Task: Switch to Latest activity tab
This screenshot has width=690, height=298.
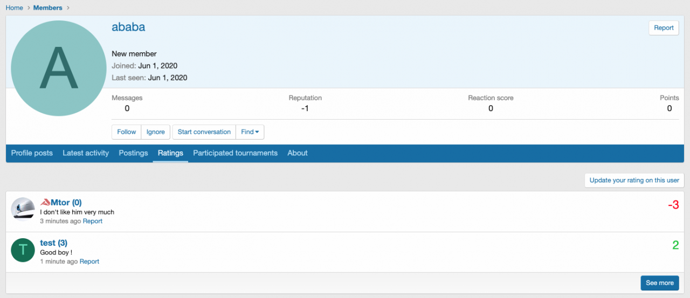Action: click(86, 153)
